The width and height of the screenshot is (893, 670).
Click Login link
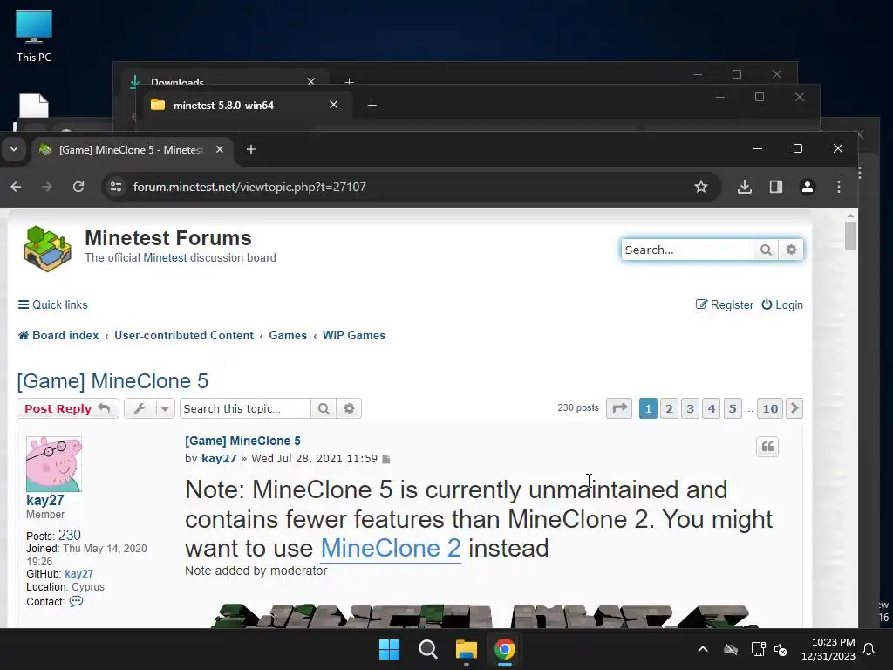coord(782,304)
